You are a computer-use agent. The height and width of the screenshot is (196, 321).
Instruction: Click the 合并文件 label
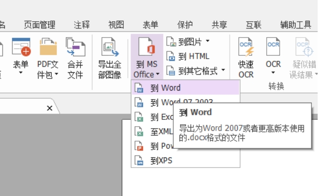coord(76,70)
